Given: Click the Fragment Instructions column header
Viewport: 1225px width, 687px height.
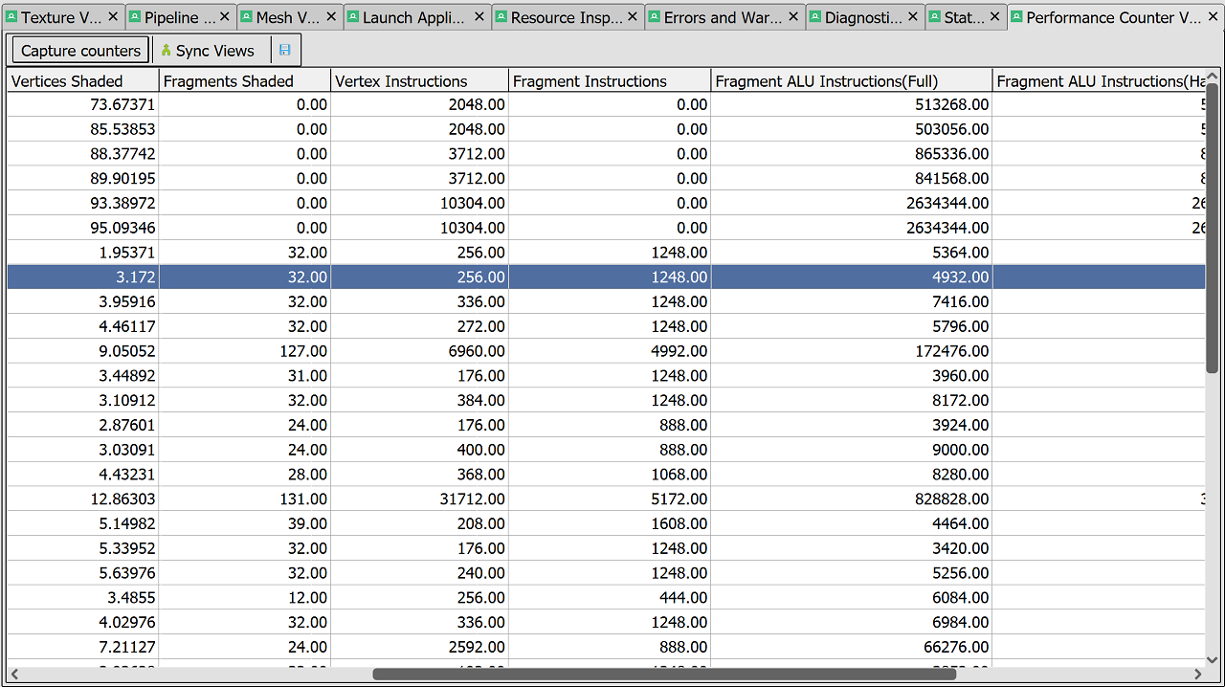Looking at the screenshot, I should coord(609,81).
